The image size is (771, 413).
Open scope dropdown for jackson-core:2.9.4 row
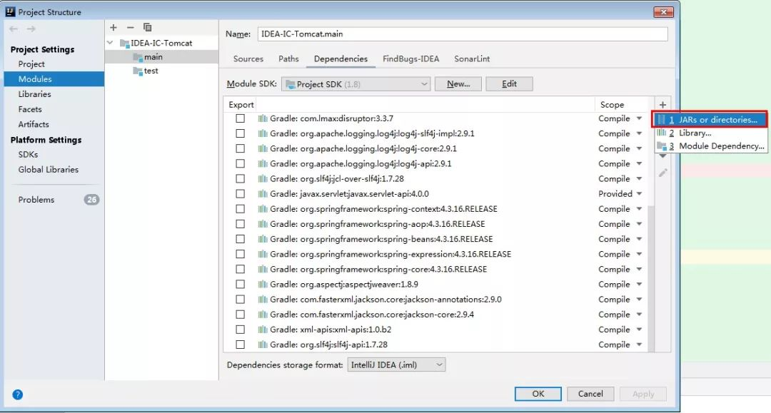[x=639, y=315]
